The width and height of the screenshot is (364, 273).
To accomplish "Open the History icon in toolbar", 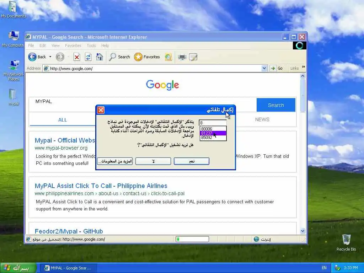I will click(168, 57).
